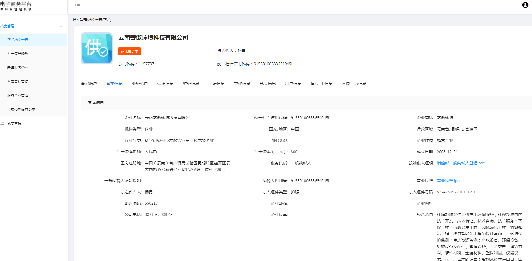The width and height of the screenshot is (532, 261).
Task: Click the 电子商务平台 platform title
Action: point(16,4)
